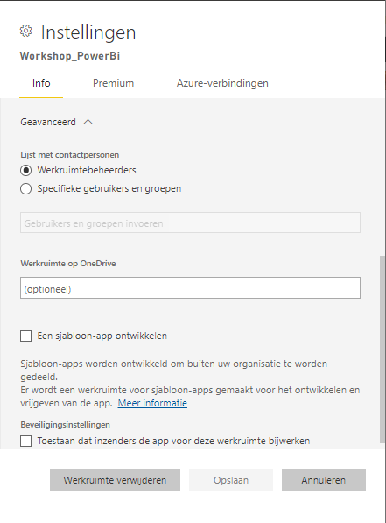The width and height of the screenshot is (386, 523).
Task: Open the Meer informatie link
Action: click(x=152, y=403)
